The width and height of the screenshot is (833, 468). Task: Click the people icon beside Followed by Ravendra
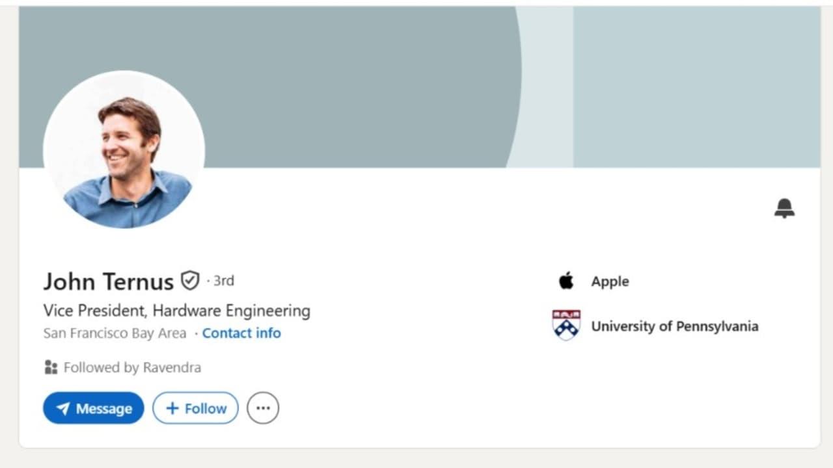[x=51, y=367]
